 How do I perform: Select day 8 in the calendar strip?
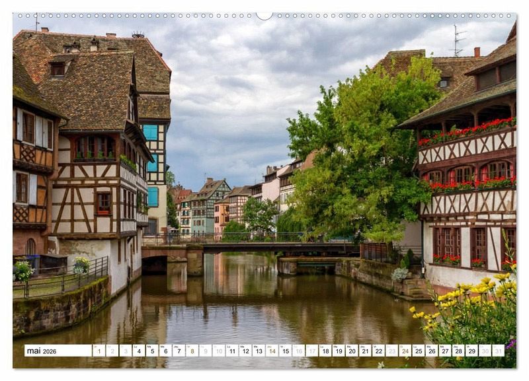point(192,351)
